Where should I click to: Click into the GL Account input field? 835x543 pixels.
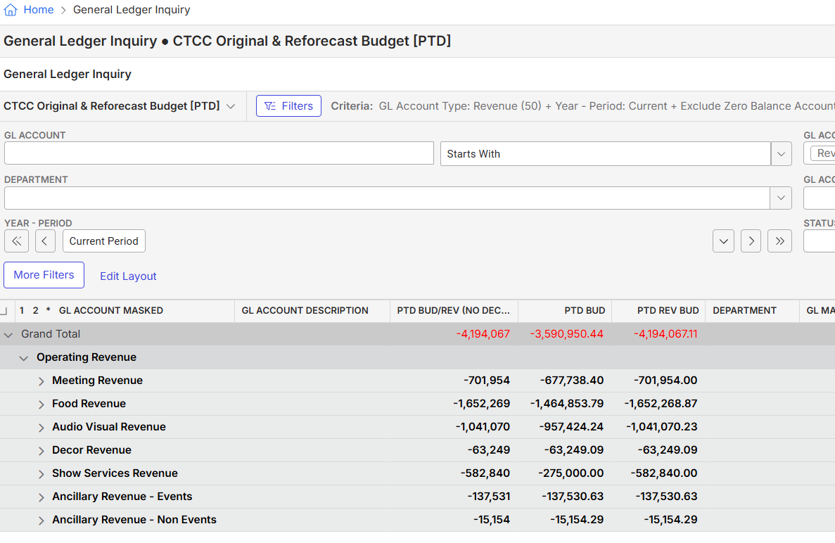click(219, 153)
